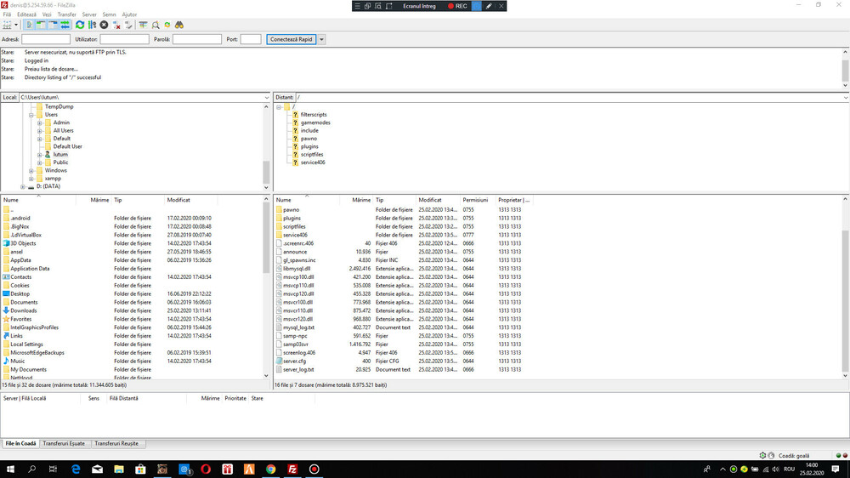The image size is (850, 478).
Task: Click the Adresă input field
Action: [x=46, y=39]
